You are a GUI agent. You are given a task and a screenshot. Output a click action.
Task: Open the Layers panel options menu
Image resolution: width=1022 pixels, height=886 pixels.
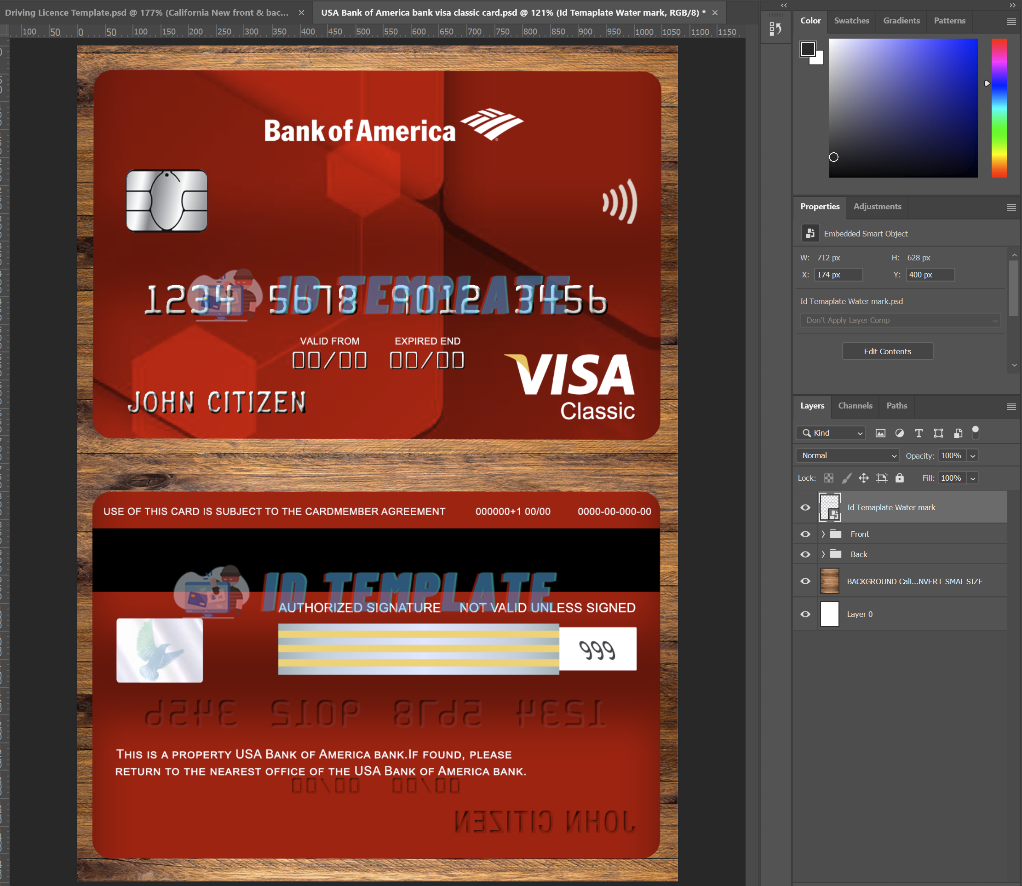point(1011,406)
